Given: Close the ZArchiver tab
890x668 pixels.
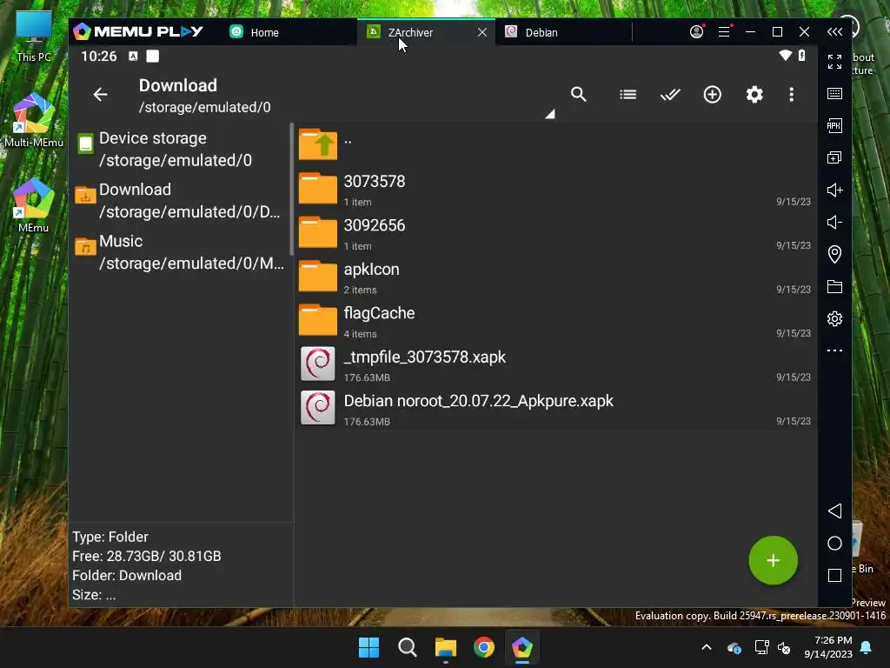Looking at the screenshot, I should point(482,32).
